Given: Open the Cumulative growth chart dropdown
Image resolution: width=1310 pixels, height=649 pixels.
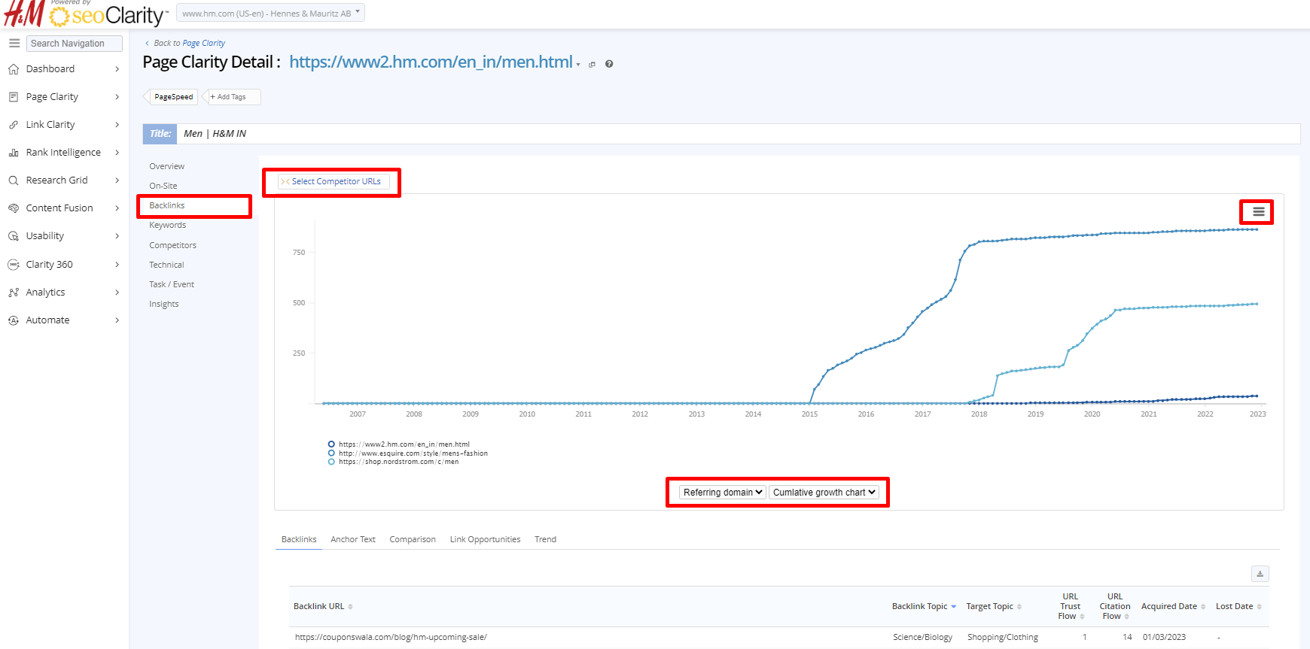Looking at the screenshot, I should coord(824,493).
